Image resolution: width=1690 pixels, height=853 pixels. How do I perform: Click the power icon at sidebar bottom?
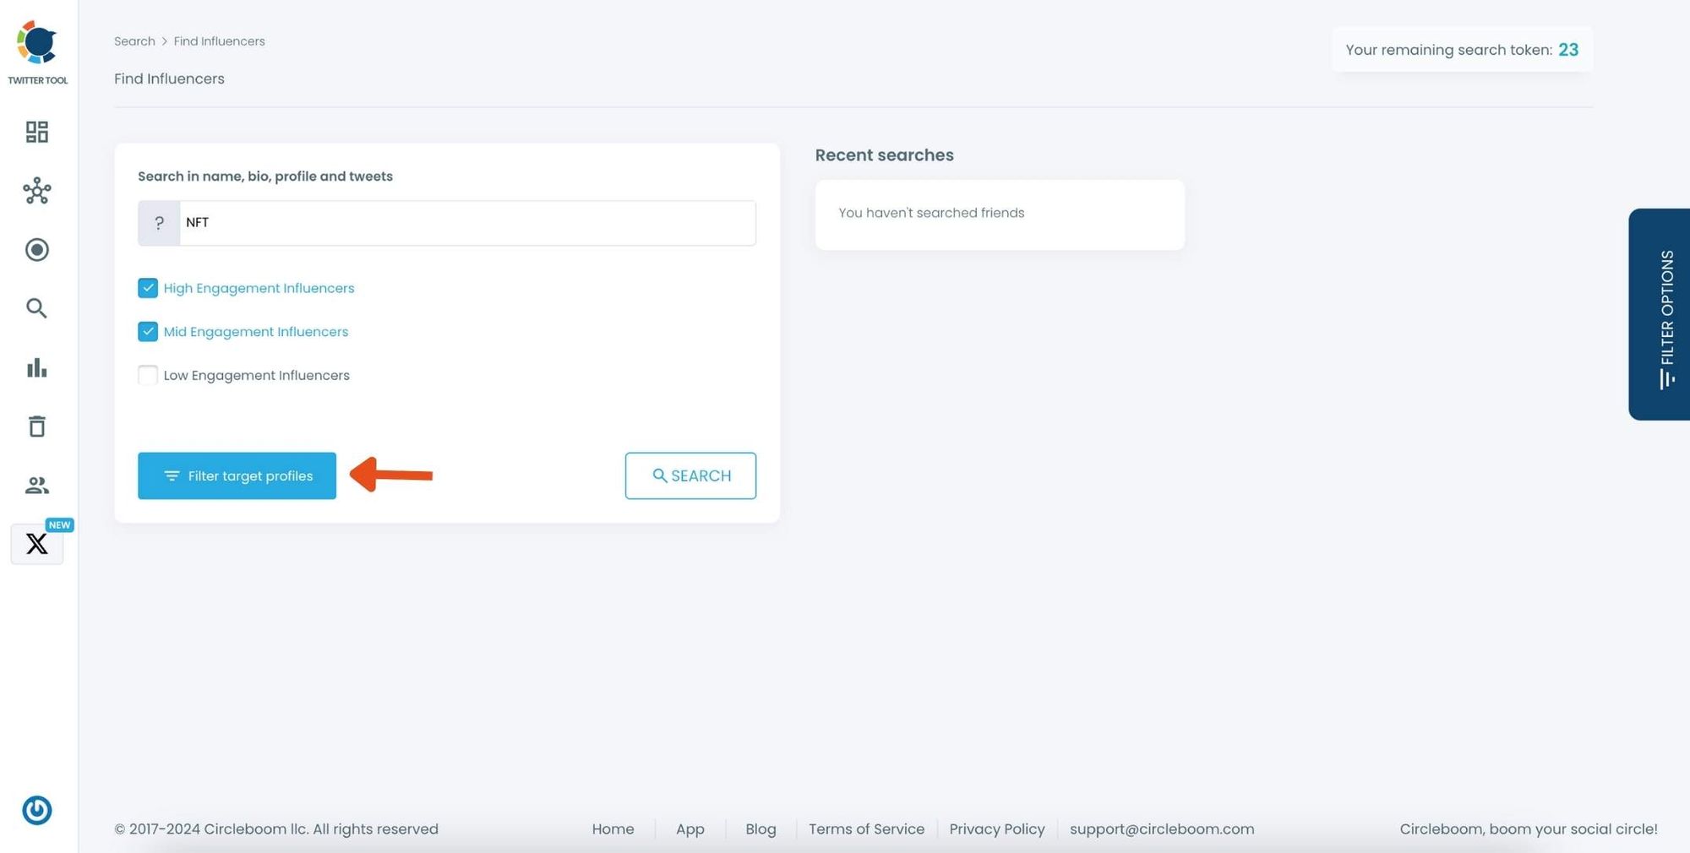point(36,810)
